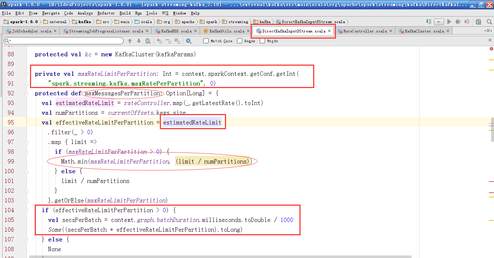Click the Debug bug icon

pyautogui.click(x=458, y=22)
